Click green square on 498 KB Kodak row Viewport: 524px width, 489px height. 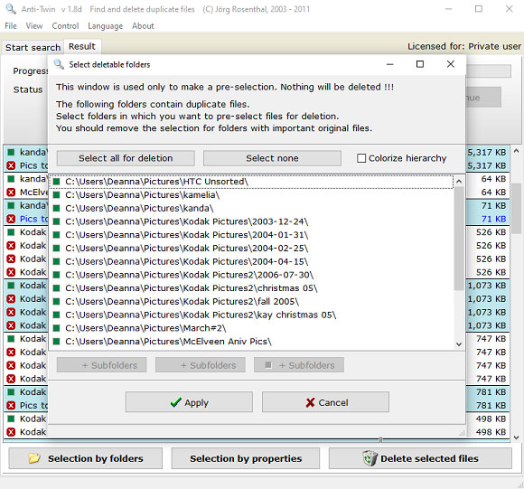click(11, 418)
